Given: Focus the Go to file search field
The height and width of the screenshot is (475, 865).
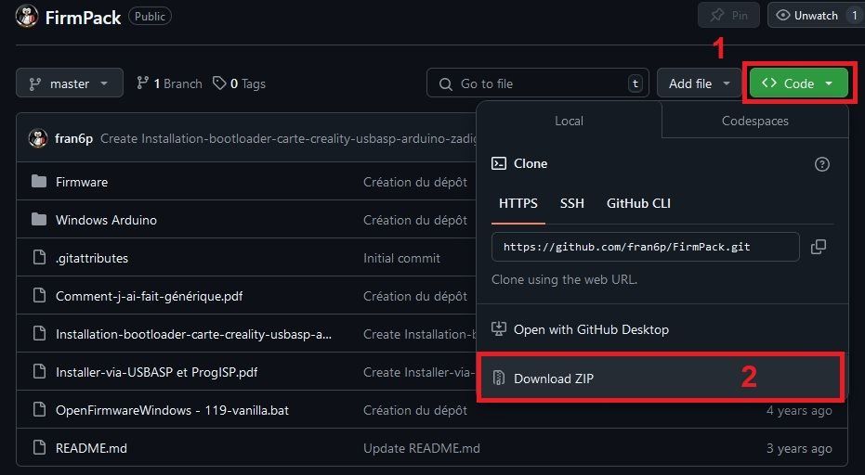Looking at the screenshot, I should (x=538, y=83).
